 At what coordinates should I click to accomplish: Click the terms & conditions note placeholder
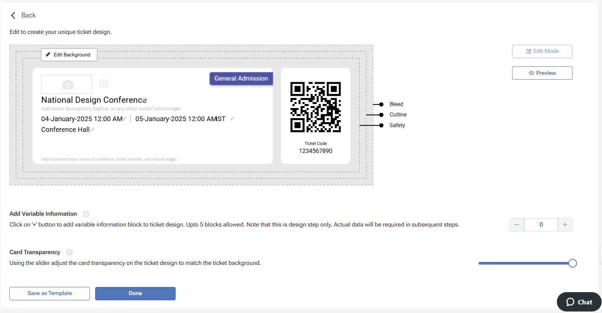109,159
